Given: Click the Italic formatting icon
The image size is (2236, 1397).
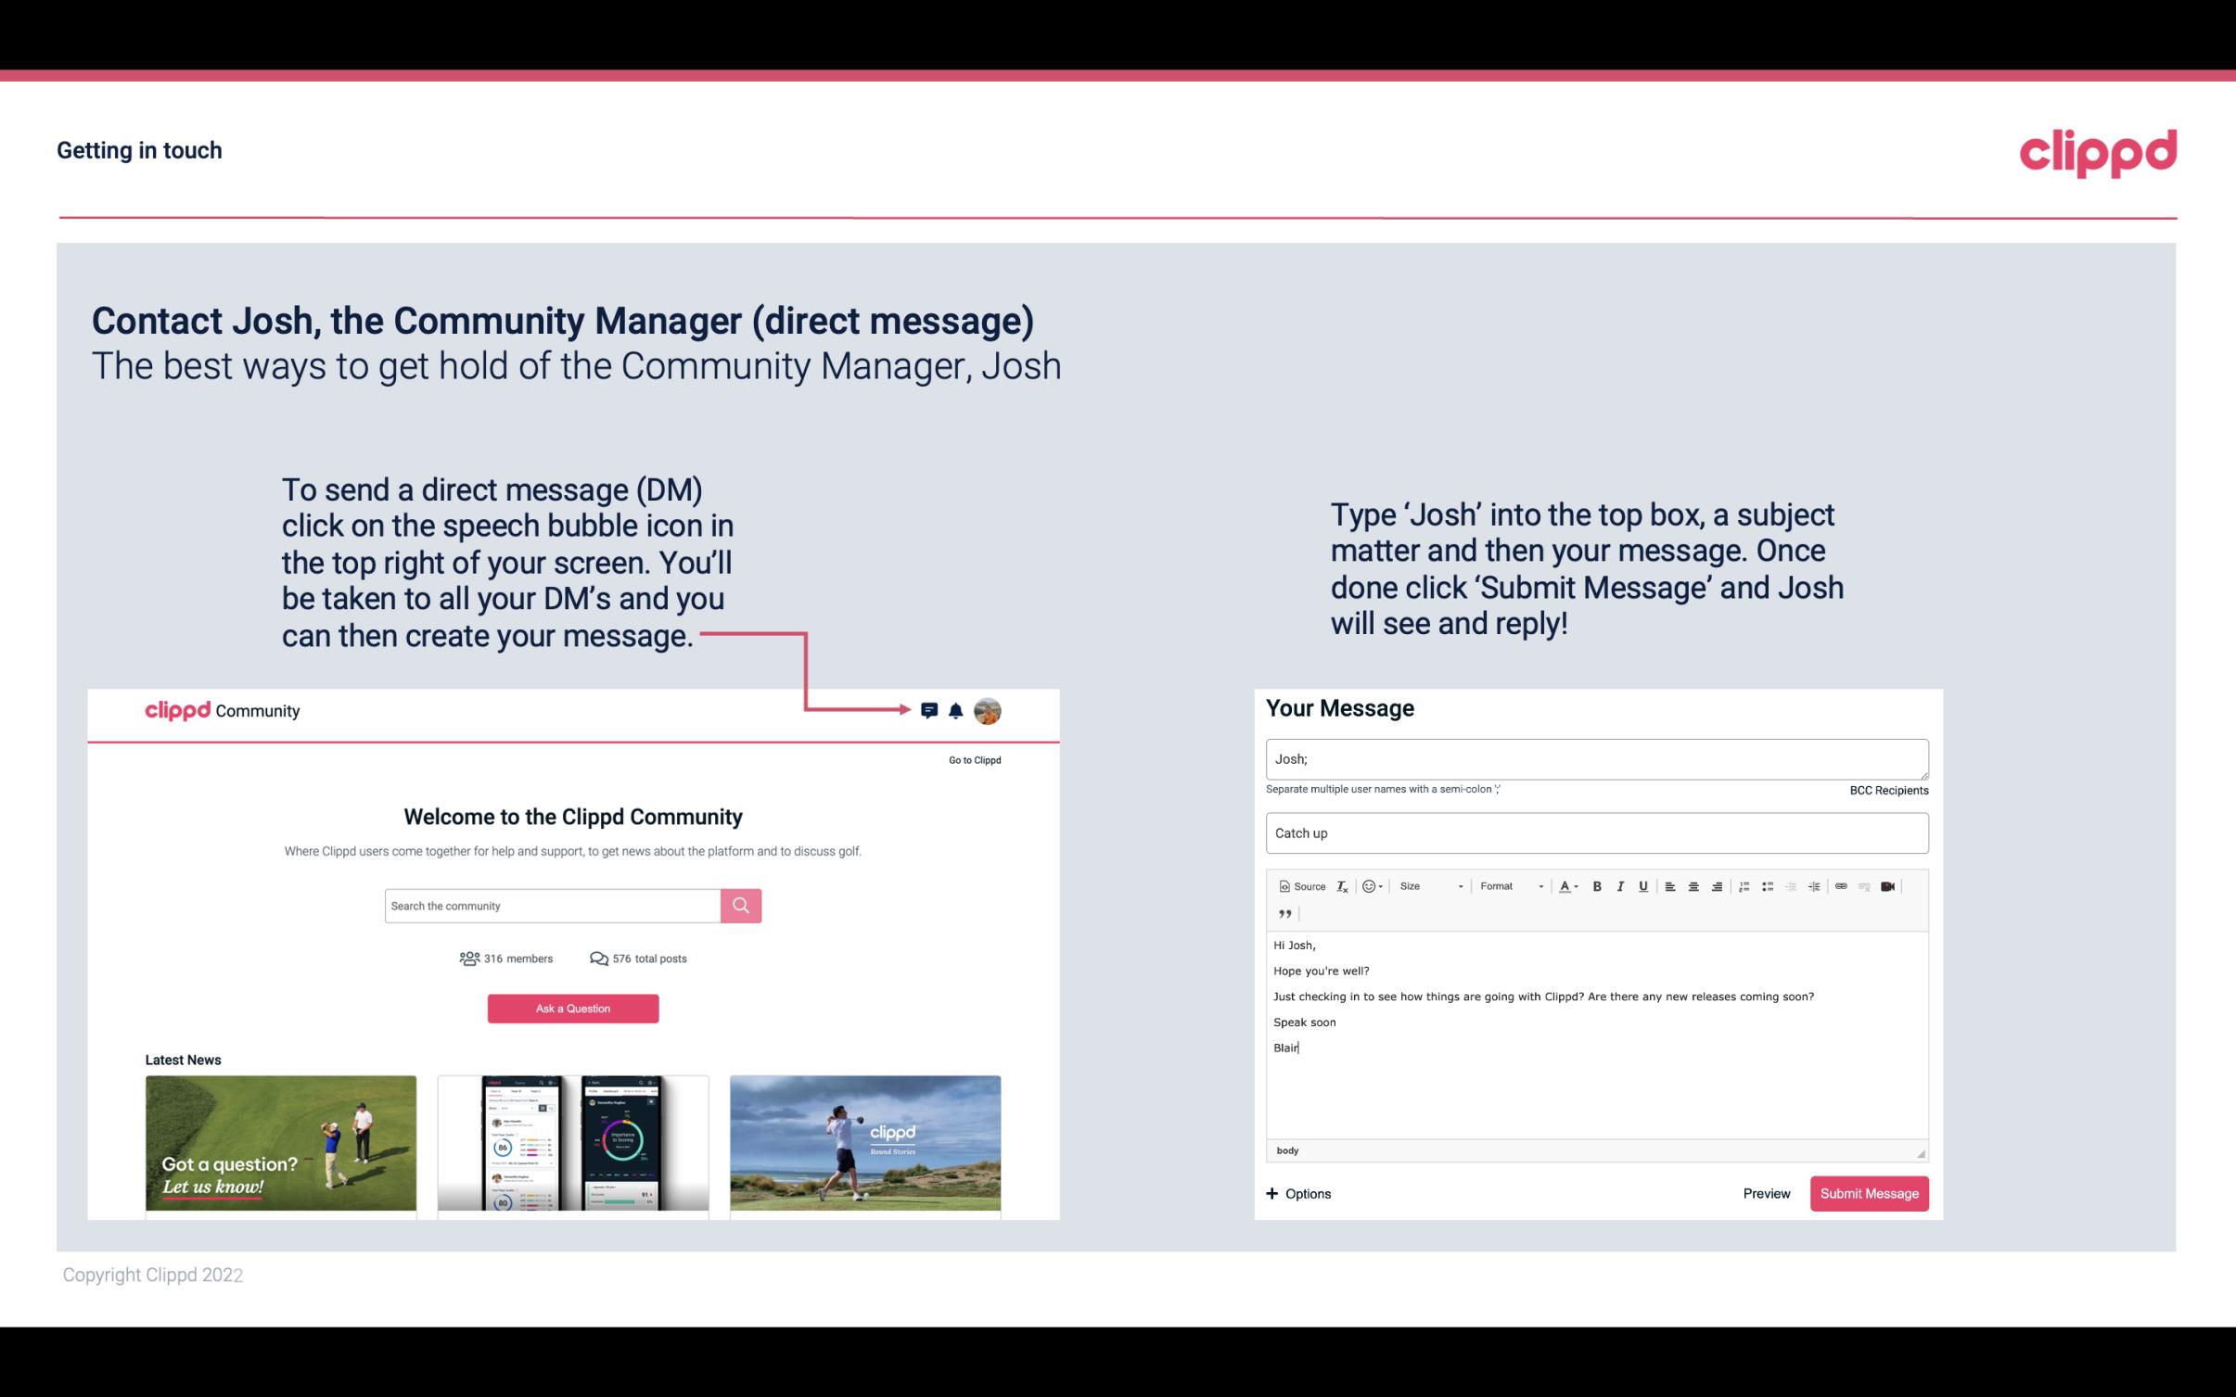Looking at the screenshot, I should [x=1623, y=885].
